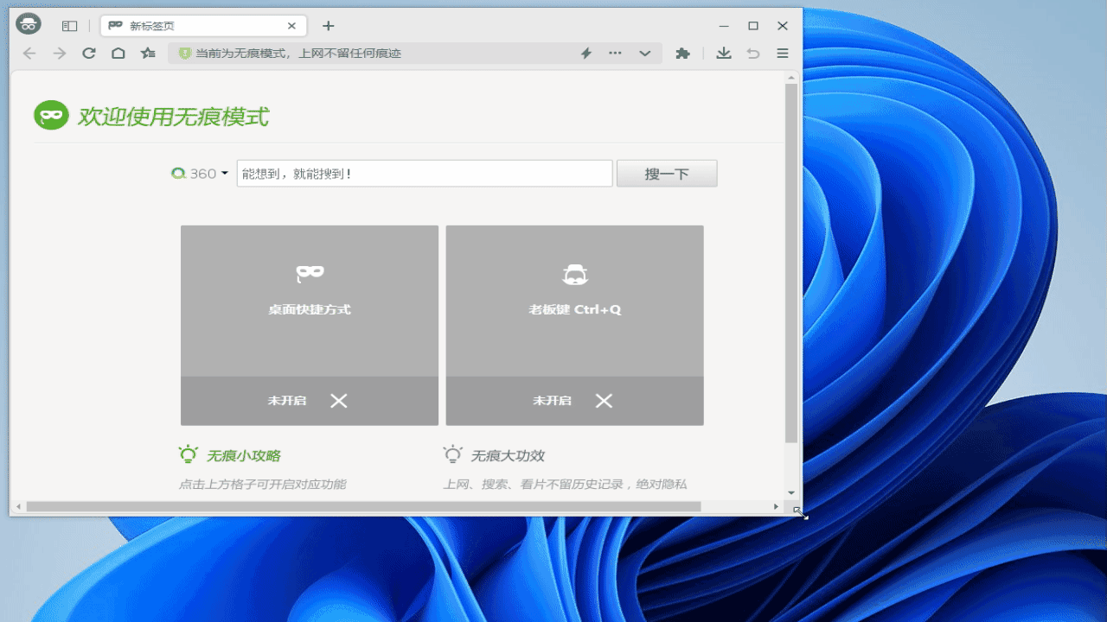Screen dimensions: 1107x622
Task: Open the downloads icon
Action: click(724, 54)
